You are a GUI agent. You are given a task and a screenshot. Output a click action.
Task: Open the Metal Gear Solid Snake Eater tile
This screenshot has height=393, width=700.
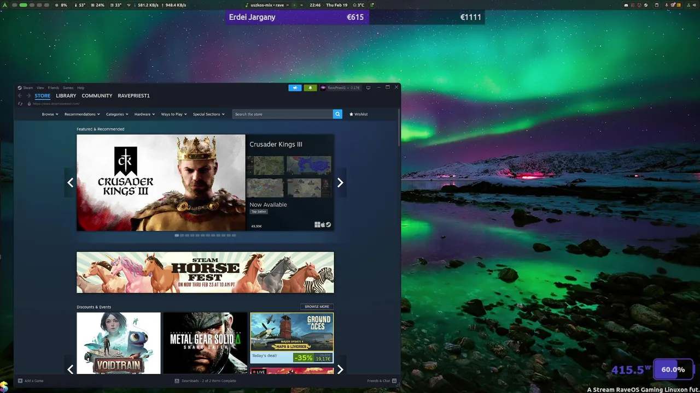(x=205, y=343)
